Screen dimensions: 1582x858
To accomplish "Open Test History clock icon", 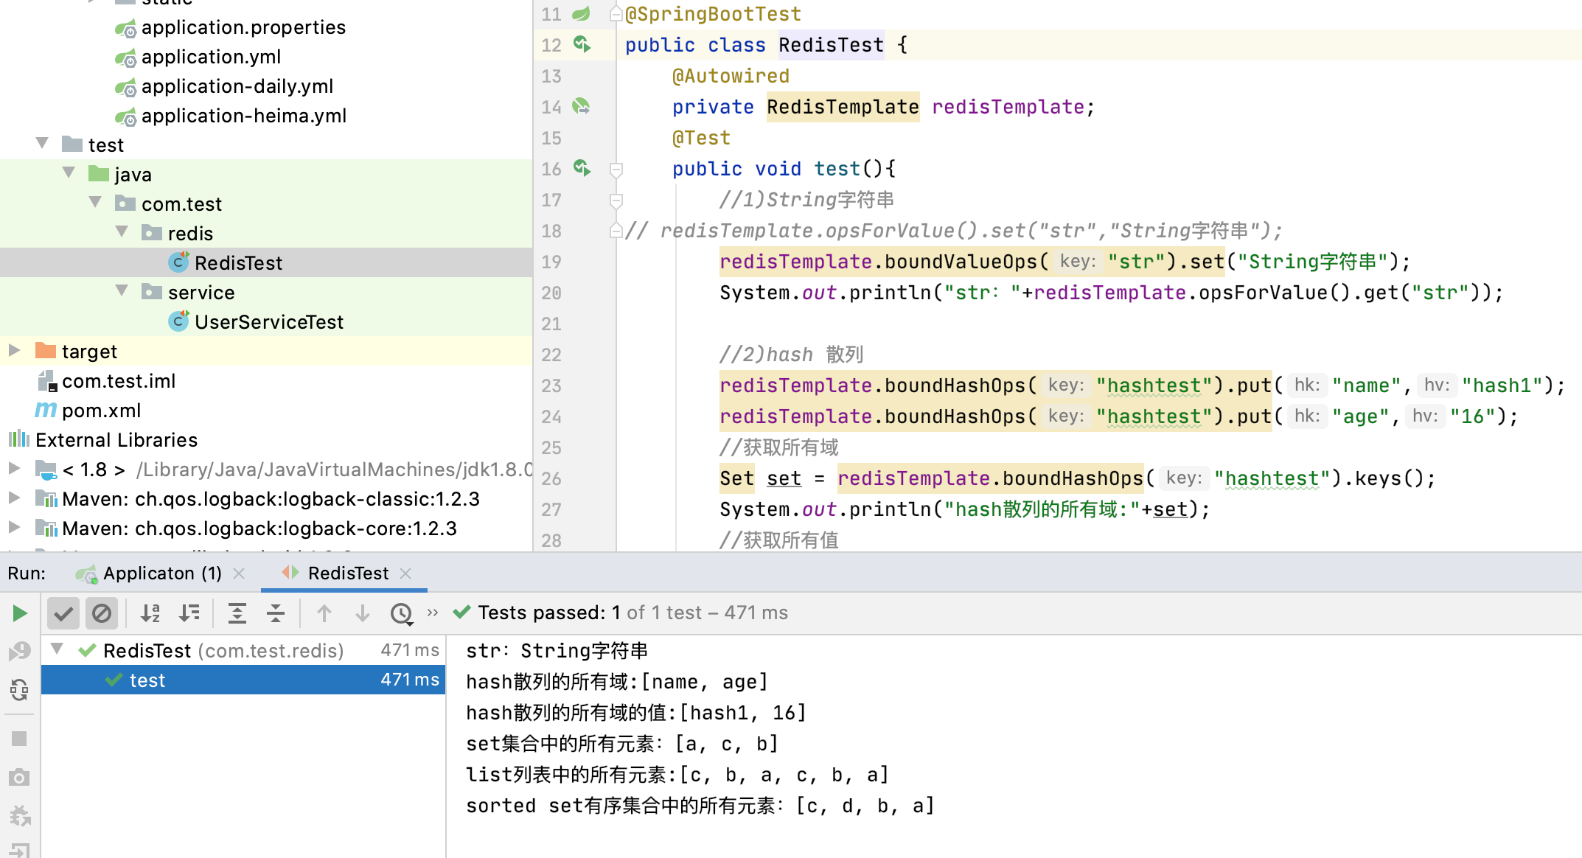I will 402,613.
